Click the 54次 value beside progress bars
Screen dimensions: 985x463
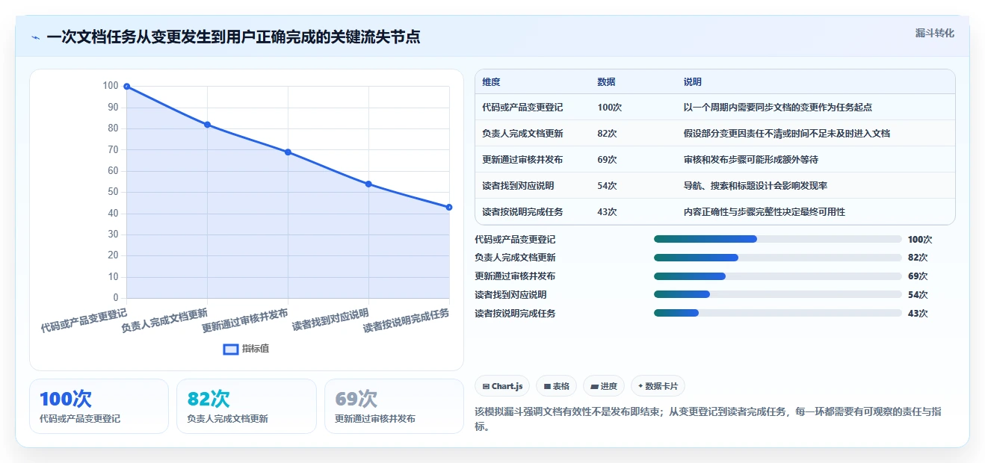click(918, 295)
